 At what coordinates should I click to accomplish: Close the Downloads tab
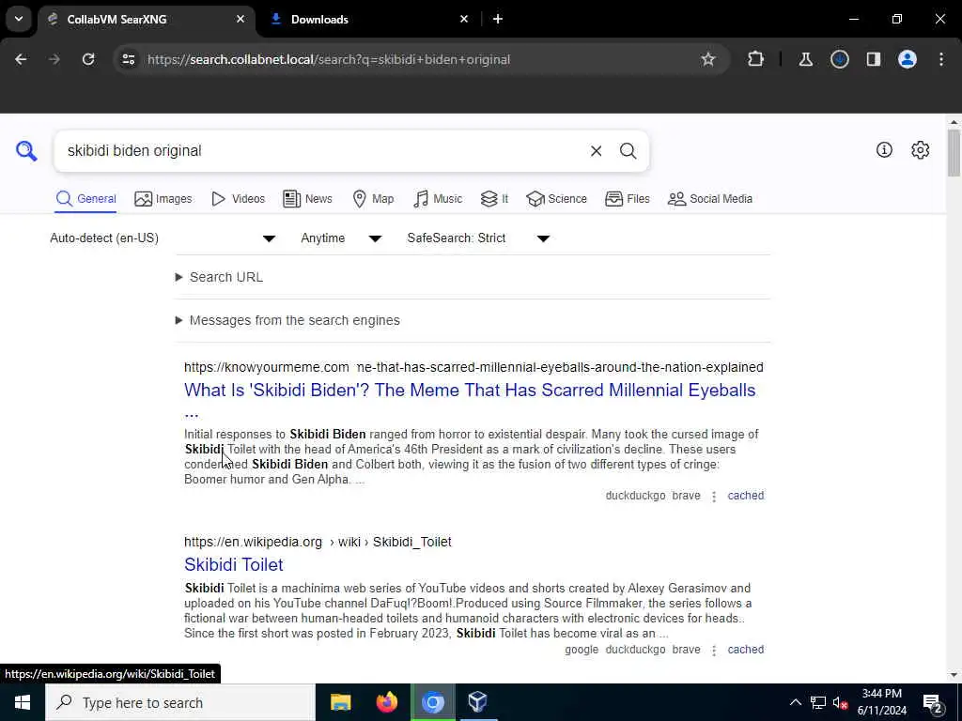464,19
